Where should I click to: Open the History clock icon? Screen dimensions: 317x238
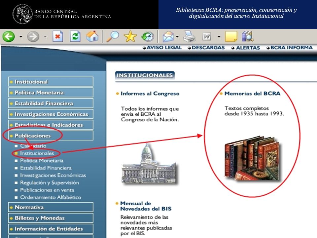[148, 37]
